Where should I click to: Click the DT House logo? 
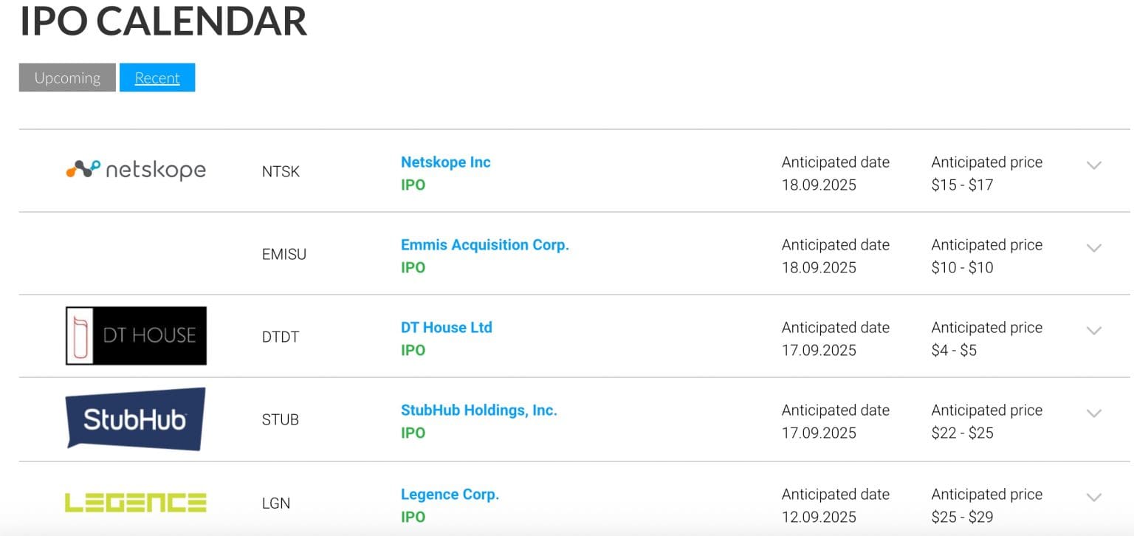coord(136,336)
